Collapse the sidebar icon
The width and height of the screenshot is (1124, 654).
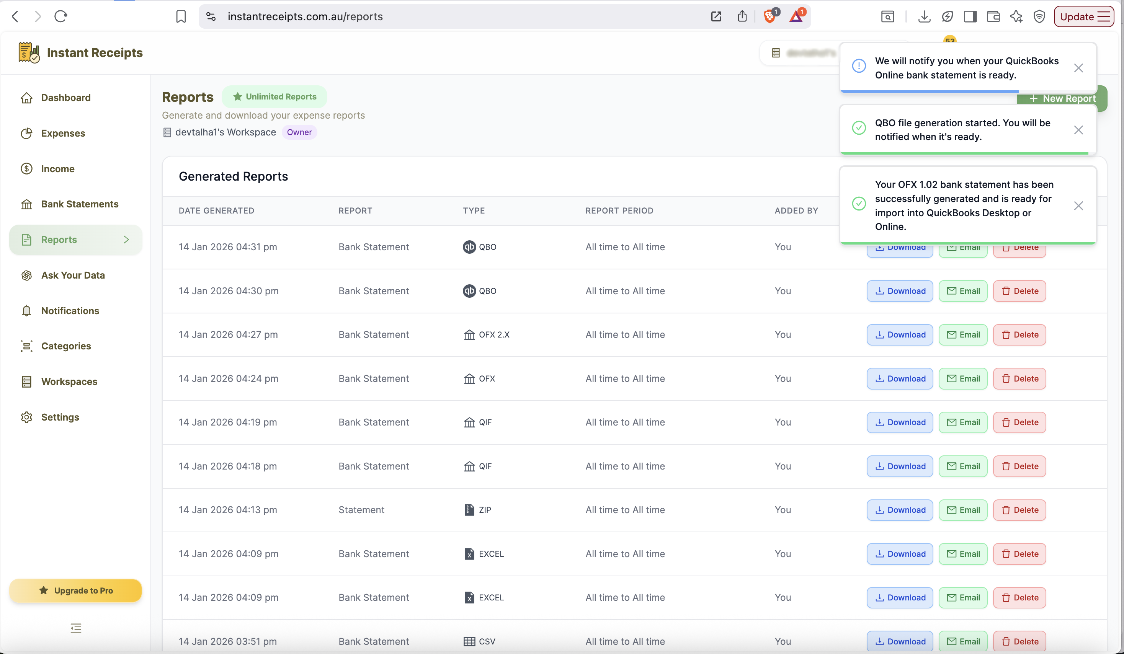pyautogui.click(x=76, y=628)
